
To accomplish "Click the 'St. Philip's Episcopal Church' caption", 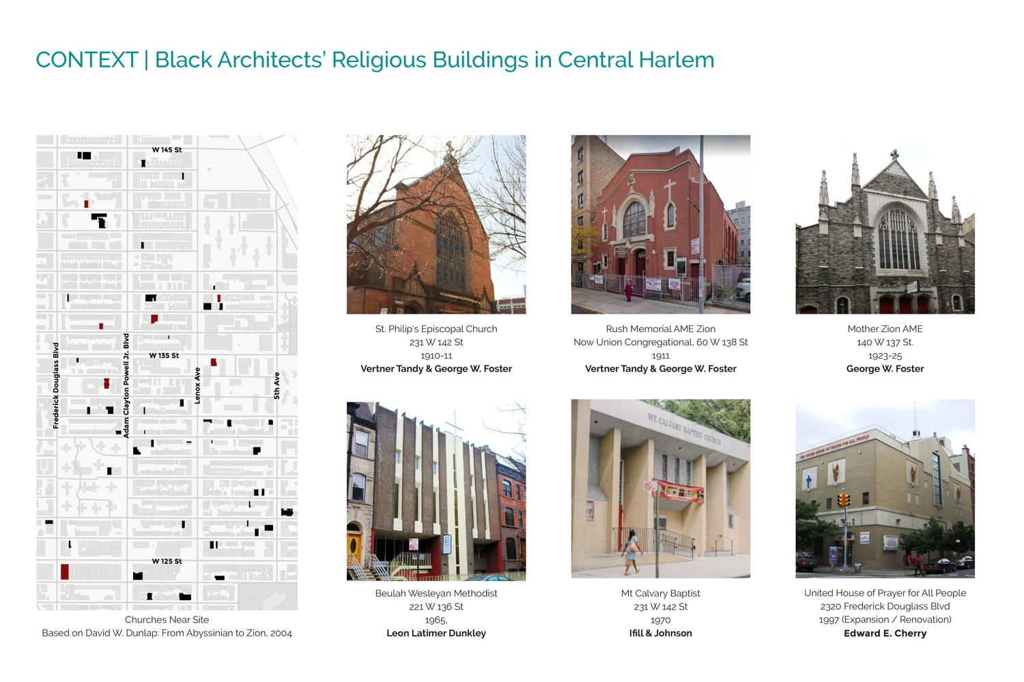I will (x=436, y=329).
